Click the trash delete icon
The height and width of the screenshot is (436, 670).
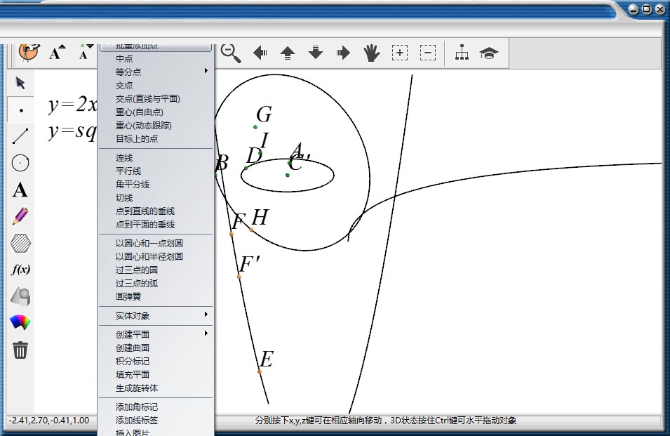coord(20,349)
